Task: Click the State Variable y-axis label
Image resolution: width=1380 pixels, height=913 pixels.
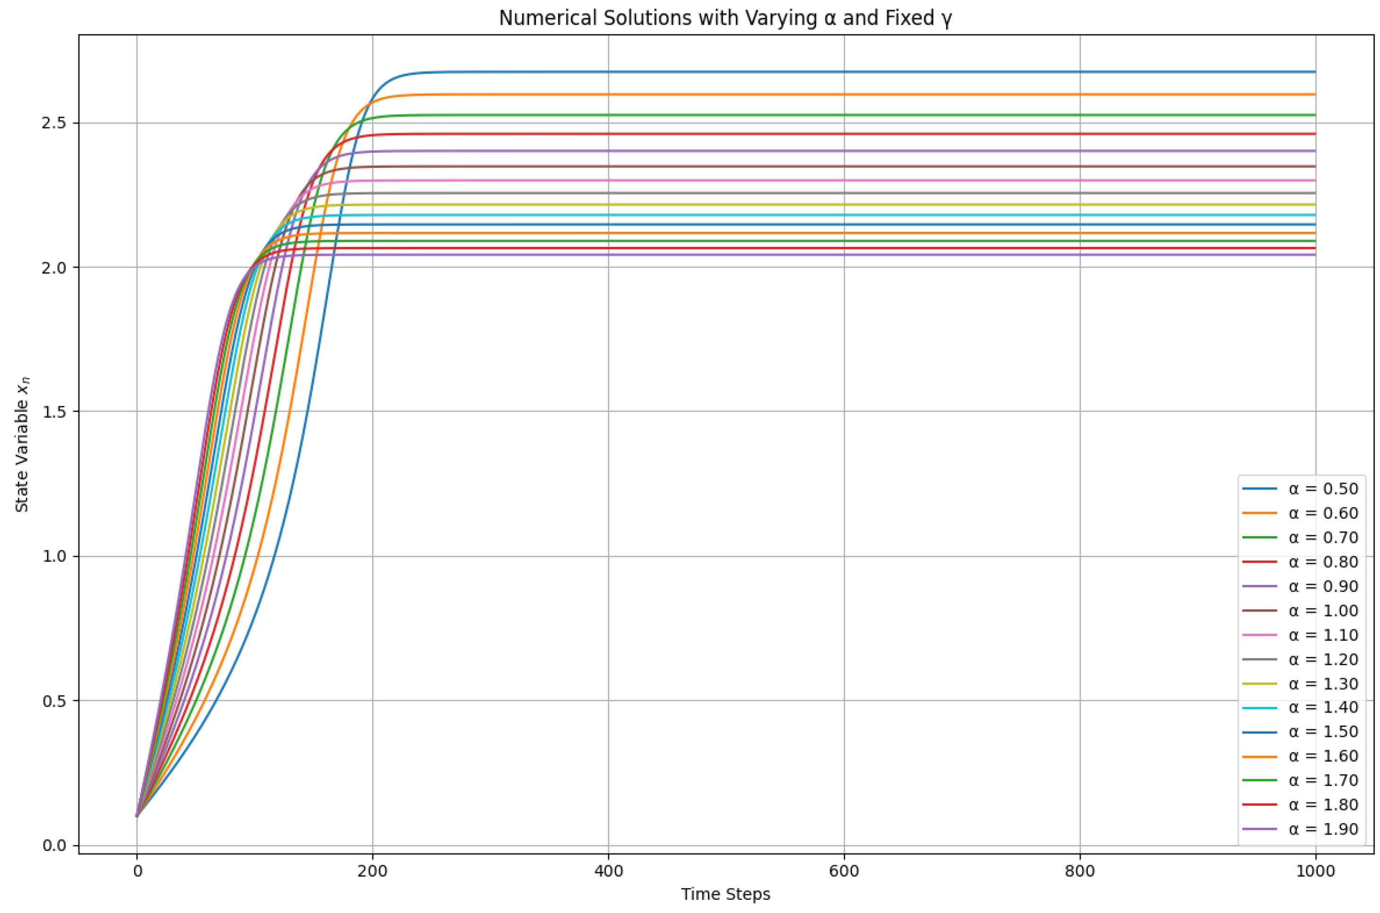Action: point(22,445)
